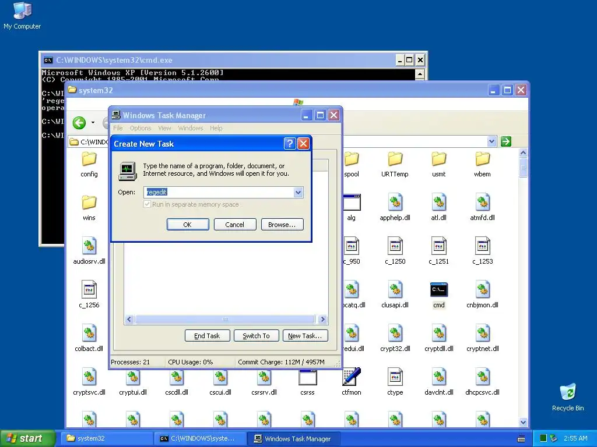The width and height of the screenshot is (597, 447).
Task: Open the URTTemp folder icon
Action: point(395,159)
